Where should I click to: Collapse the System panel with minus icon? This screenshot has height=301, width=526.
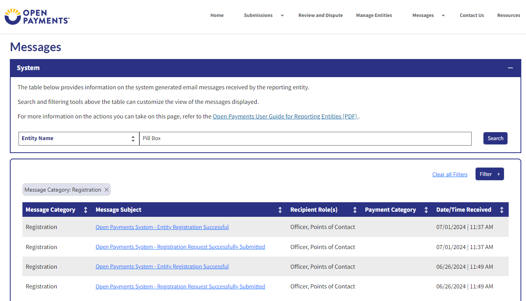pyautogui.click(x=510, y=68)
